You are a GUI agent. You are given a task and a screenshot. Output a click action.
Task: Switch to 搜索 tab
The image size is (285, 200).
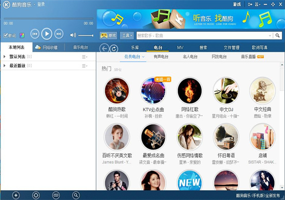tap(203, 48)
